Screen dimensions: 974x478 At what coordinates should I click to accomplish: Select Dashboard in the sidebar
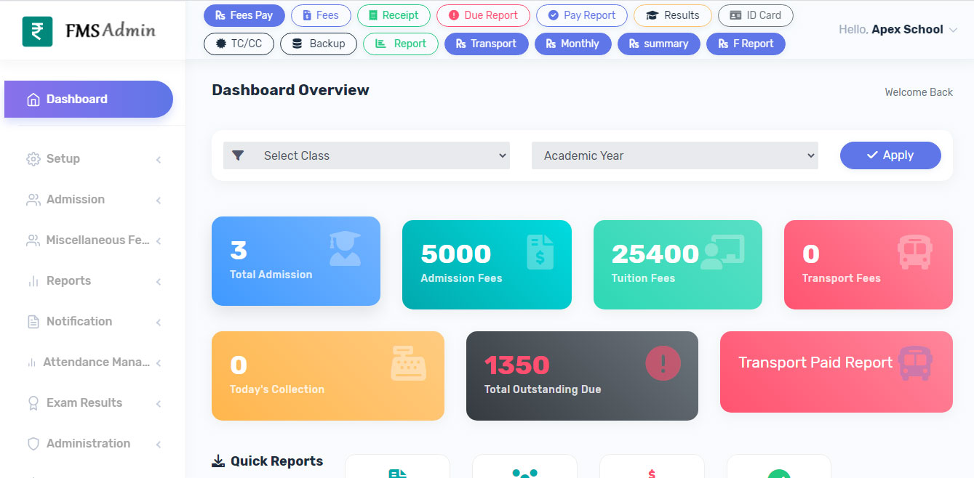(x=89, y=100)
